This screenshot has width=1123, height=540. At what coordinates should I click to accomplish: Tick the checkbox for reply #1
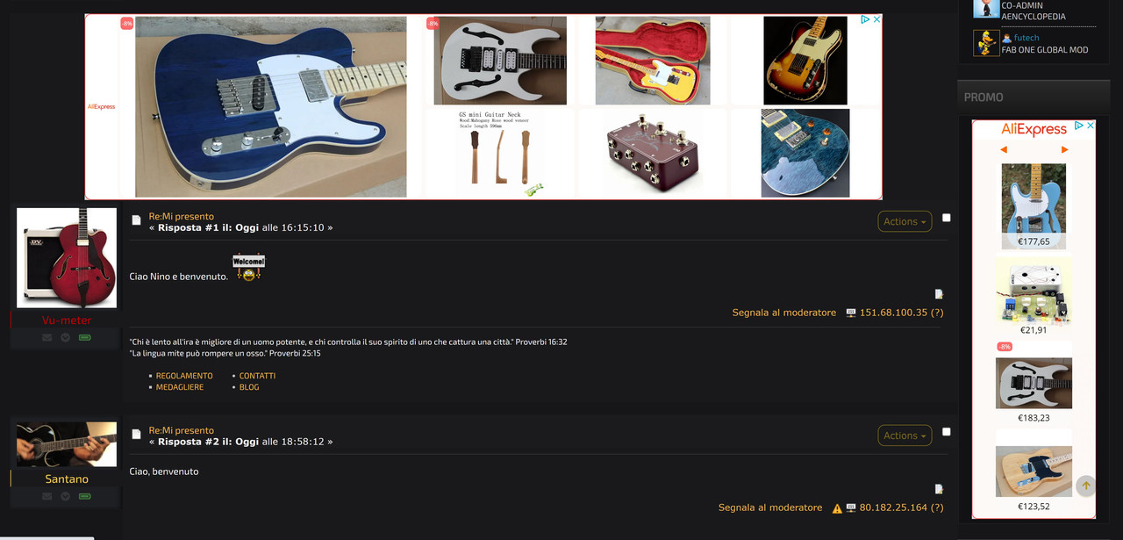point(946,218)
